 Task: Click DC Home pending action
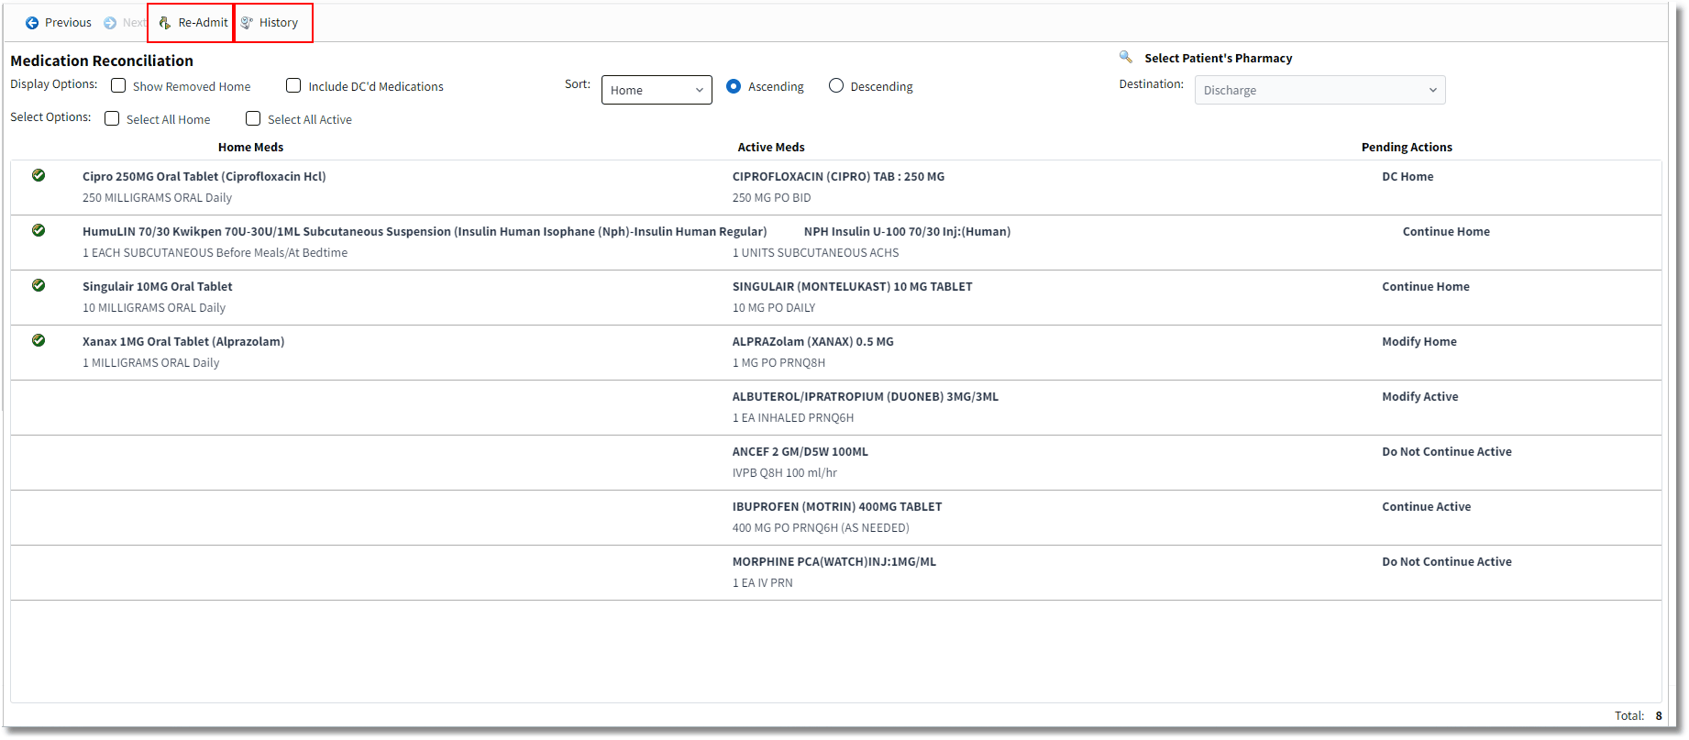click(1407, 177)
